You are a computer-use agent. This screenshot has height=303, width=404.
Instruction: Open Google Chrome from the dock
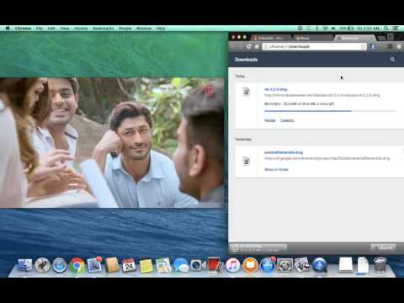click(x=77, y=265)
